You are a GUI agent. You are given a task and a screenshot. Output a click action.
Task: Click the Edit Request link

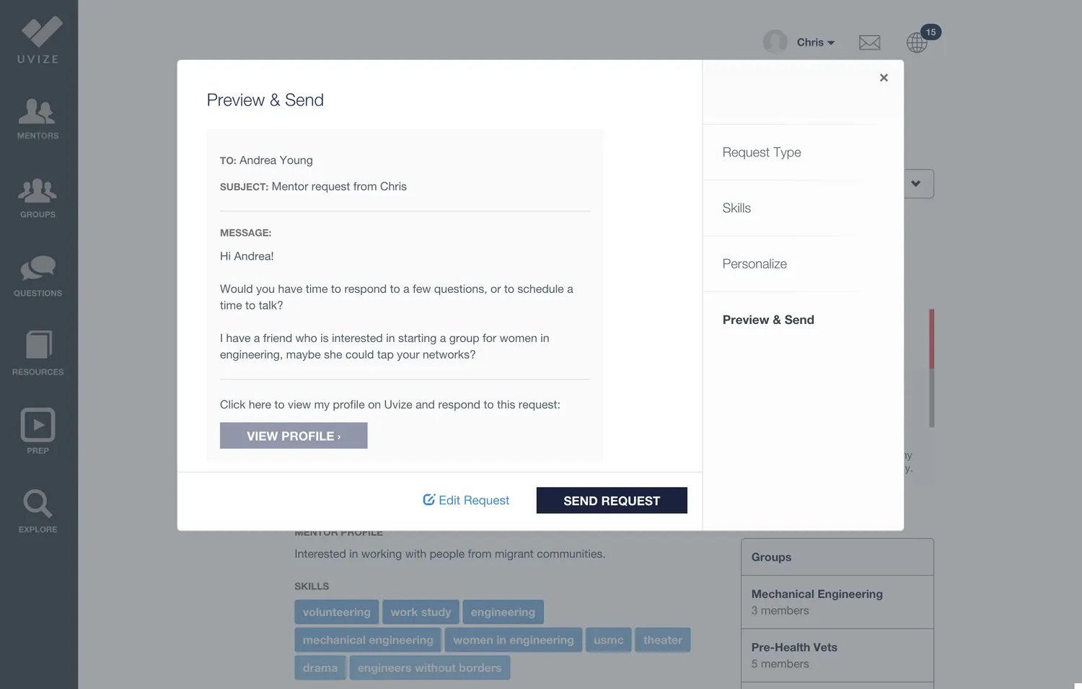(x=466, y=500)
